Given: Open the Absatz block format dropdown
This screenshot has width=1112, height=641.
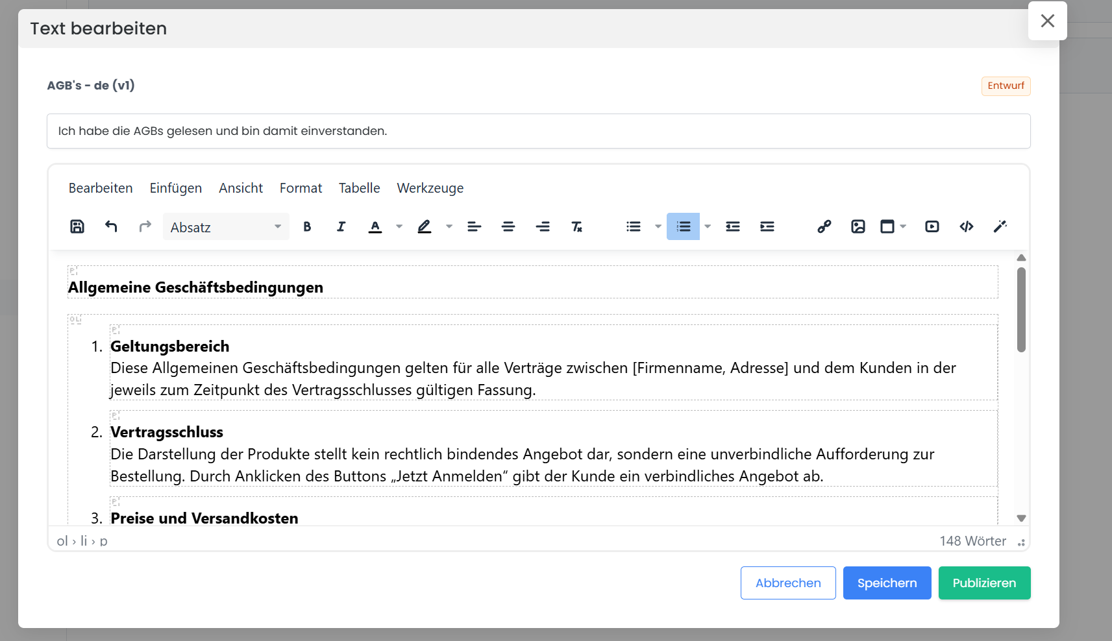Looking at the screenshot, I should (x=225, y=227).
